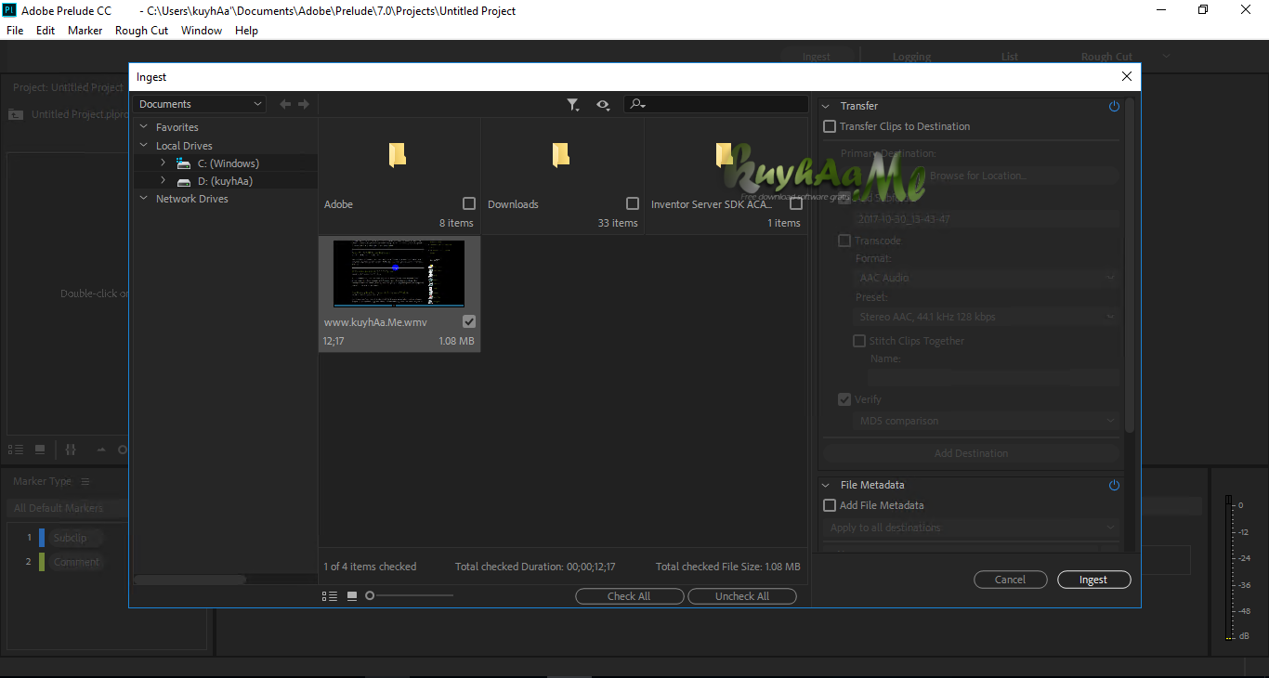The image size is (1269, 678).
Task: Select the Adobe folder icon
Action: [x=398, y=155]
